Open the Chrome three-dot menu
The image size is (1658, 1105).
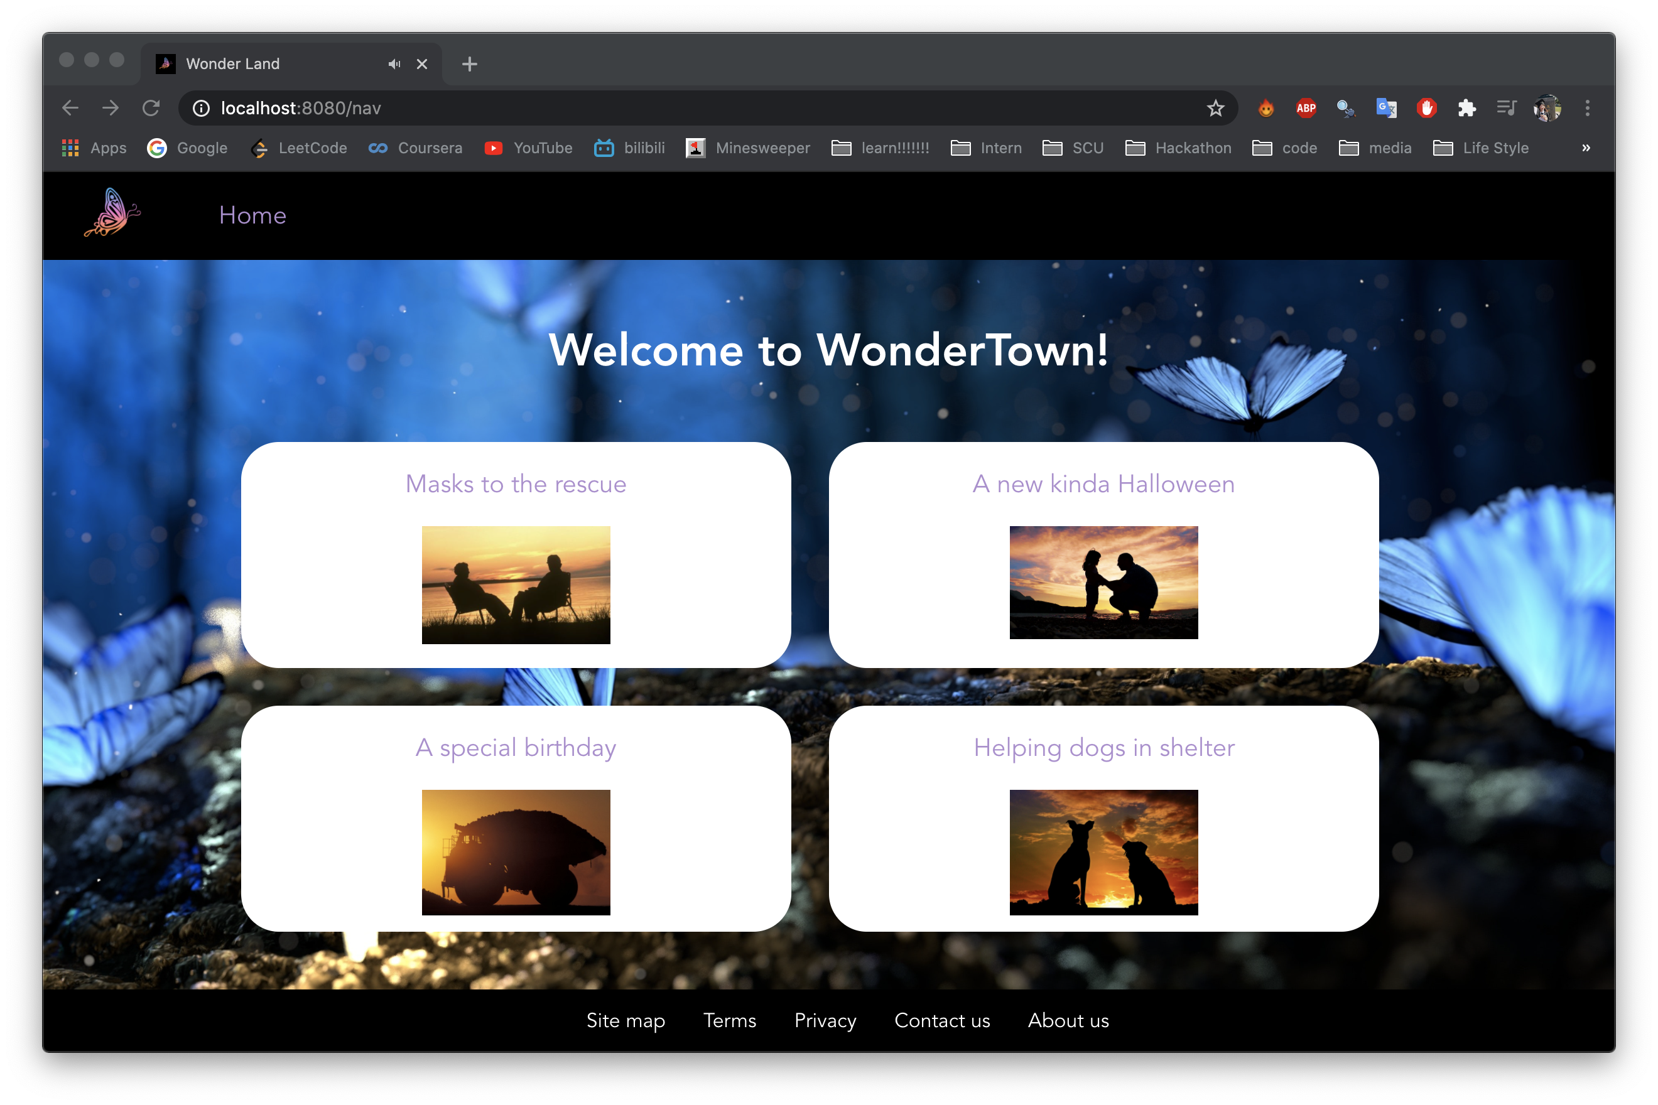tap(1588, 108)
